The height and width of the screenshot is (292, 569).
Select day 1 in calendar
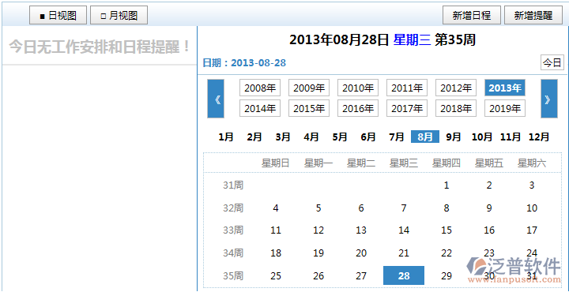coord(447,185)
